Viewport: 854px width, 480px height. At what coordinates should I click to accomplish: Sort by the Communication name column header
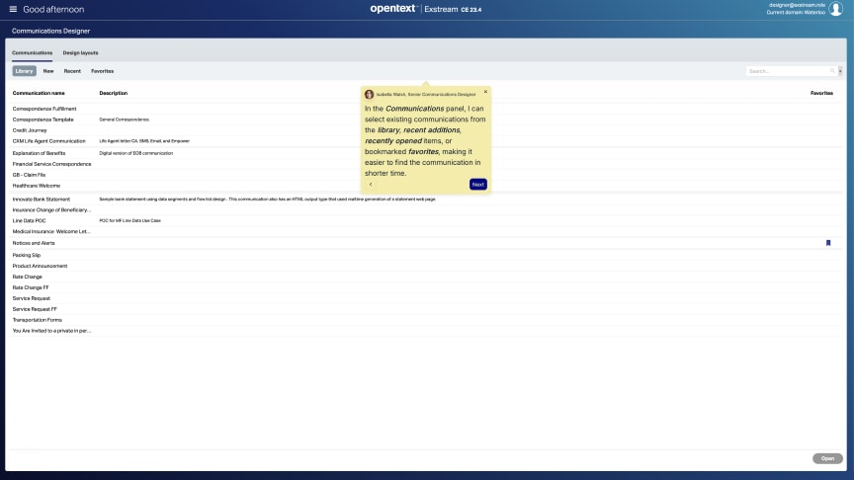(x=39, y=93)
